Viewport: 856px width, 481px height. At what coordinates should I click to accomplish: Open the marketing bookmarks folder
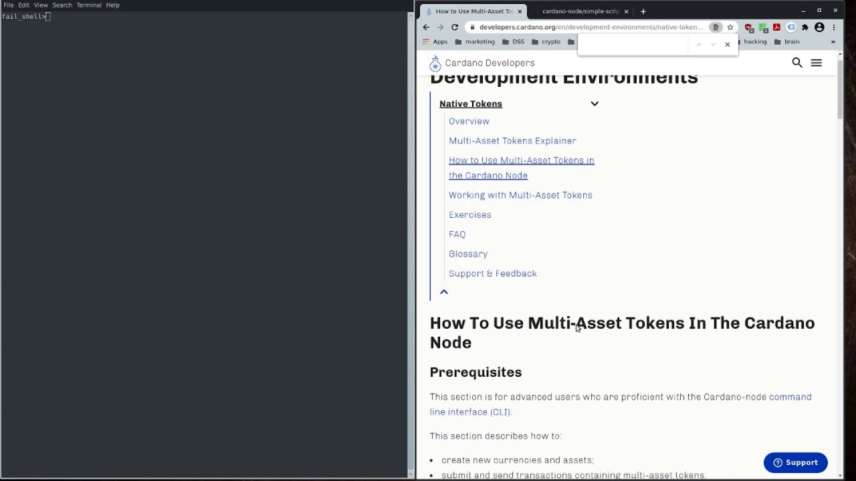tap(475, 41)
